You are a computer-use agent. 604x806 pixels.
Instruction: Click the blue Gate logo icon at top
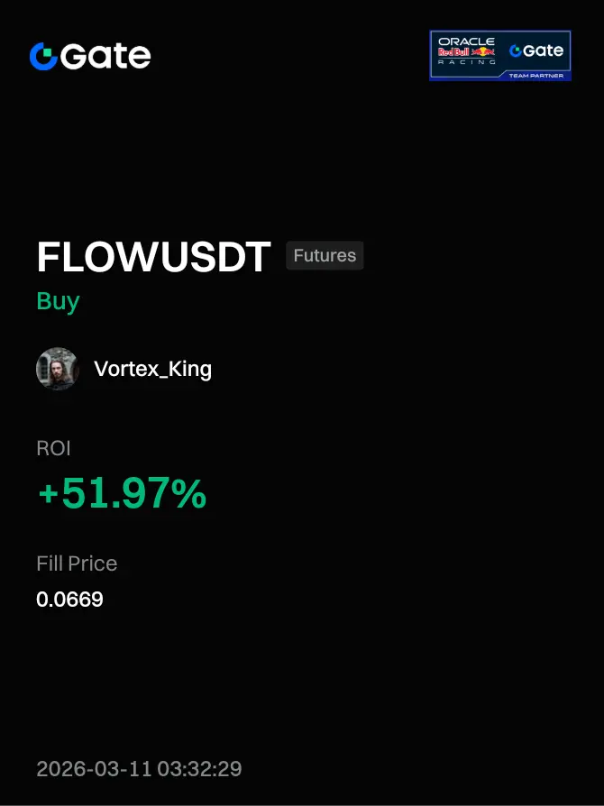(43, 56)
